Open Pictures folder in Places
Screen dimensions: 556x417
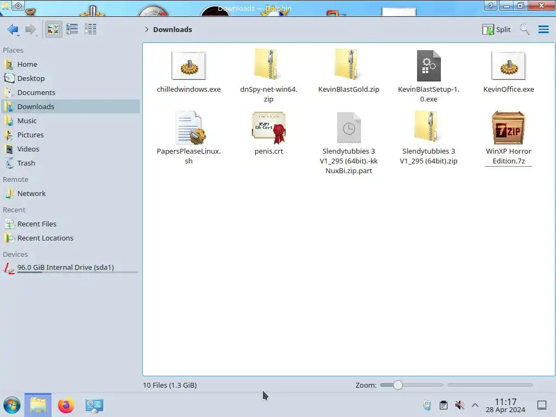(x=70, y=135)
